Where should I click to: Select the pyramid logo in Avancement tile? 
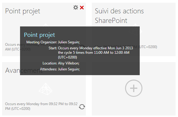click(45, 89)
